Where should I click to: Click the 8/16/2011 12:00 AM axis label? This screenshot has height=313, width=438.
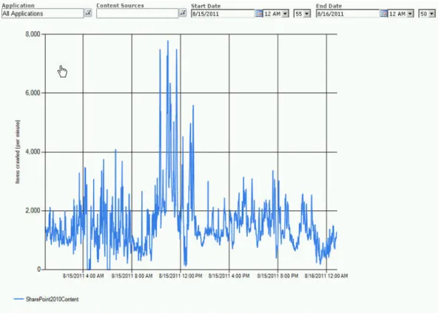[x=326, y=275]
